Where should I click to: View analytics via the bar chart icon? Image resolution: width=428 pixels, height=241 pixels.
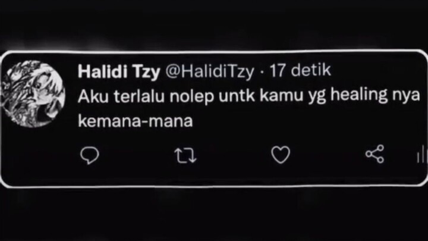(422, 155)
